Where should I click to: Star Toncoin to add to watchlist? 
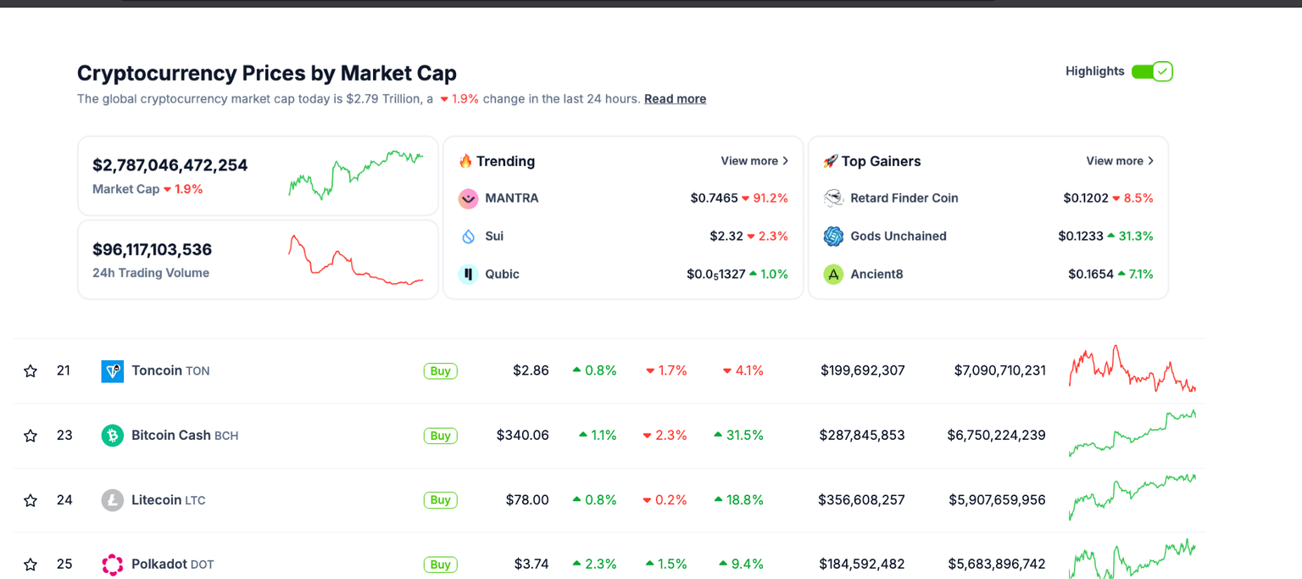click(31, 370)
